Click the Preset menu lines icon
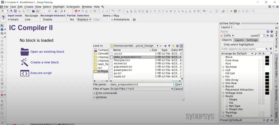 coord(272,120)
